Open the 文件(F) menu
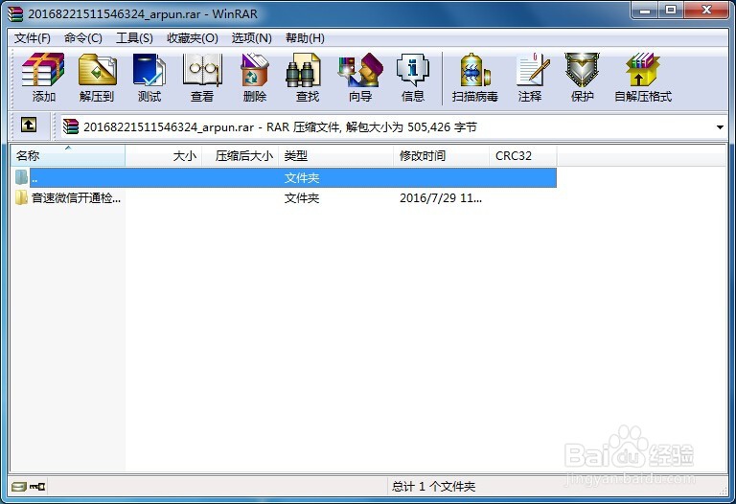Image resolution: width=736 pixels, height=504 pixels. [x=32, y=38]
